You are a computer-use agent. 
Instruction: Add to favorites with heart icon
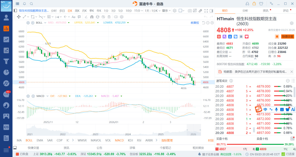coord(247,37)
